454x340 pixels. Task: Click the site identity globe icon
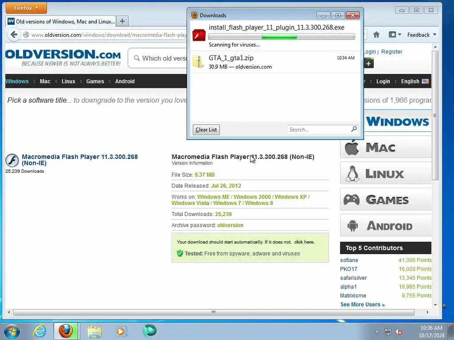pyautogui.click(x=26, y=35)
